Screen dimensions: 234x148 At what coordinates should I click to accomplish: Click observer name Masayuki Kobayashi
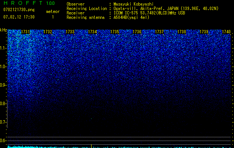coord(134,4)
